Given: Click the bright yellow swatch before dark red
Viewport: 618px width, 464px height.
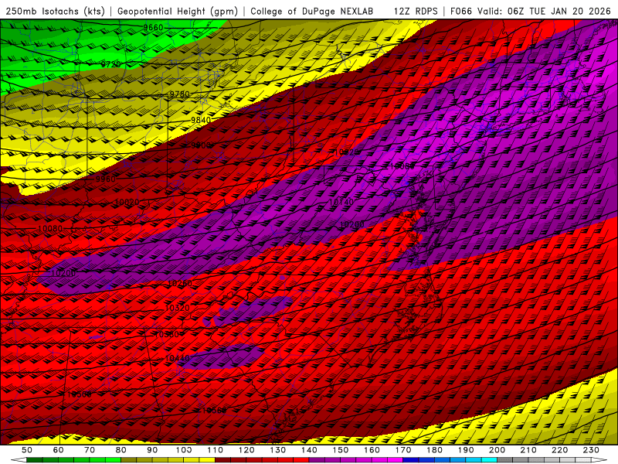Looking at the screenshot, I should [207, 460].
